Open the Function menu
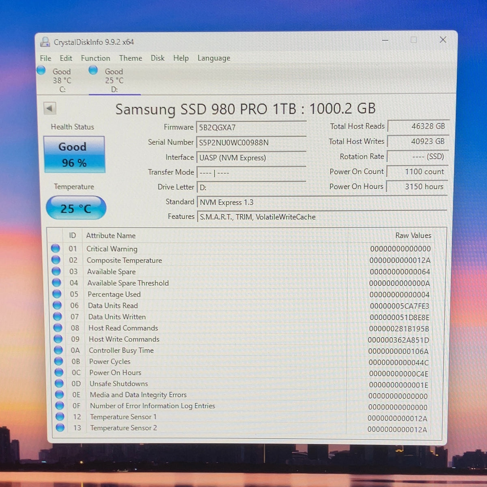The width and height of the screenshot is (487, 487). (95, 58)
